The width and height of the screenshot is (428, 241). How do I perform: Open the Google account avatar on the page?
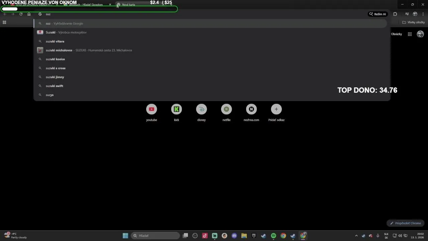420,34
